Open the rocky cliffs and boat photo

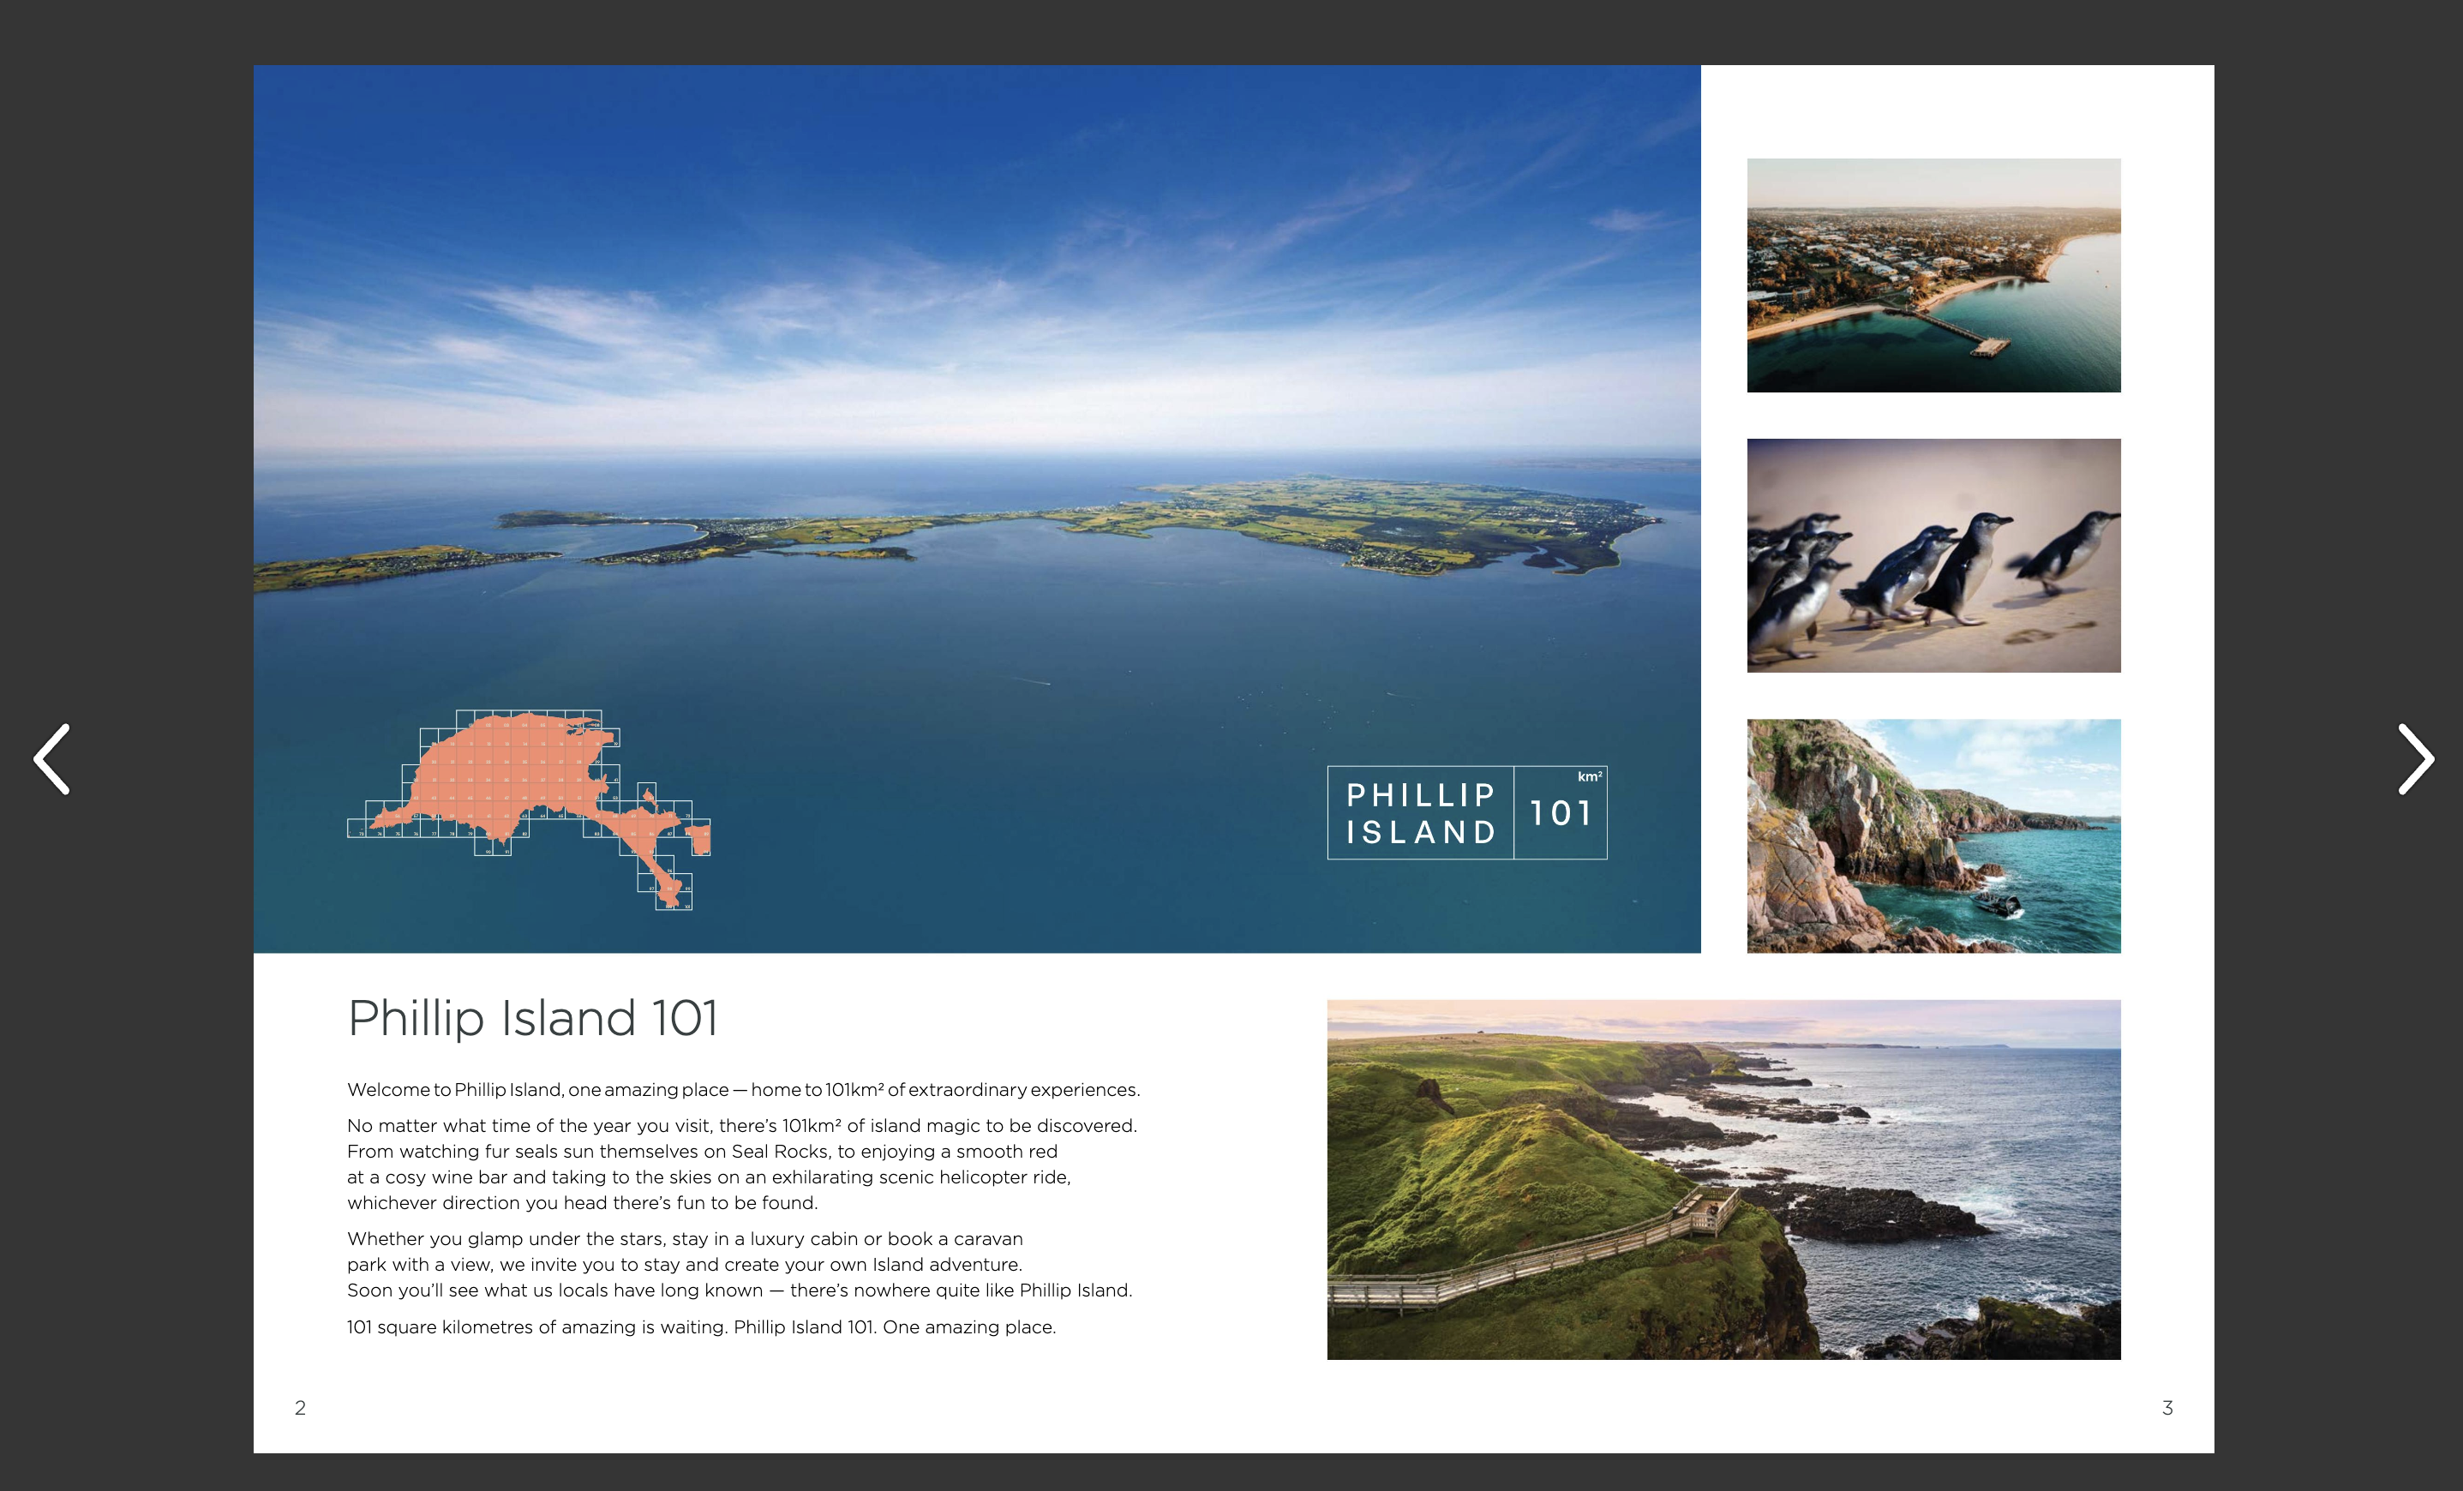pyautogui.click(x=1933, y=835)
